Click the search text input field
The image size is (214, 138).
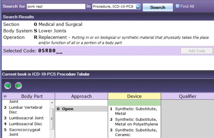(x=56, y=6)
